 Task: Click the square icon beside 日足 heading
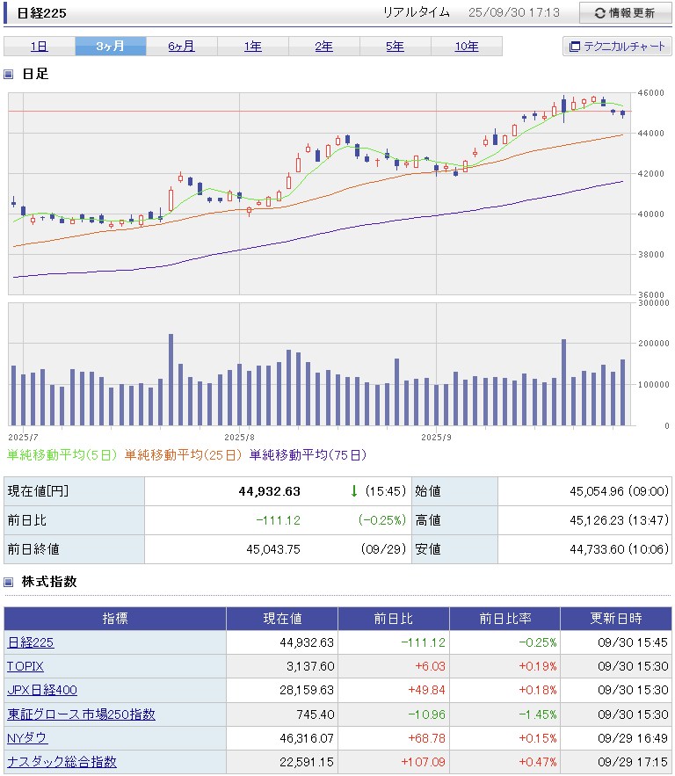tap(9, 74)
